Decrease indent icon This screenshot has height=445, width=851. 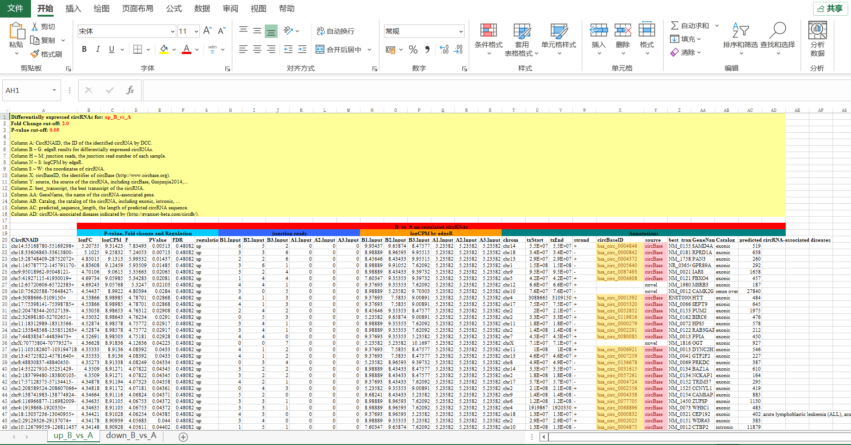[x=288, y=49]
